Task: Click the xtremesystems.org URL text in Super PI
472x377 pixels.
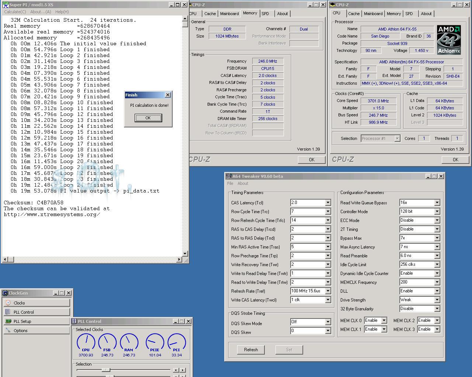Action: tap(52, 214)
